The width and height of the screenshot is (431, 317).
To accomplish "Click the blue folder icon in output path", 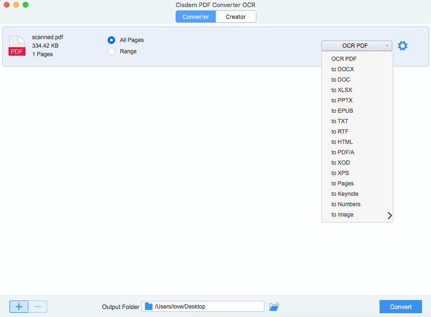I will pos(149,306).
